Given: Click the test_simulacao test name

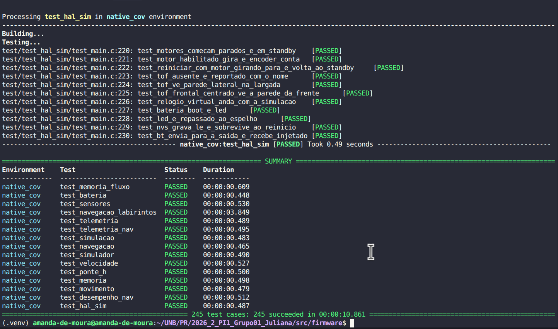Looking at the screenshot, I should point(87,238).
